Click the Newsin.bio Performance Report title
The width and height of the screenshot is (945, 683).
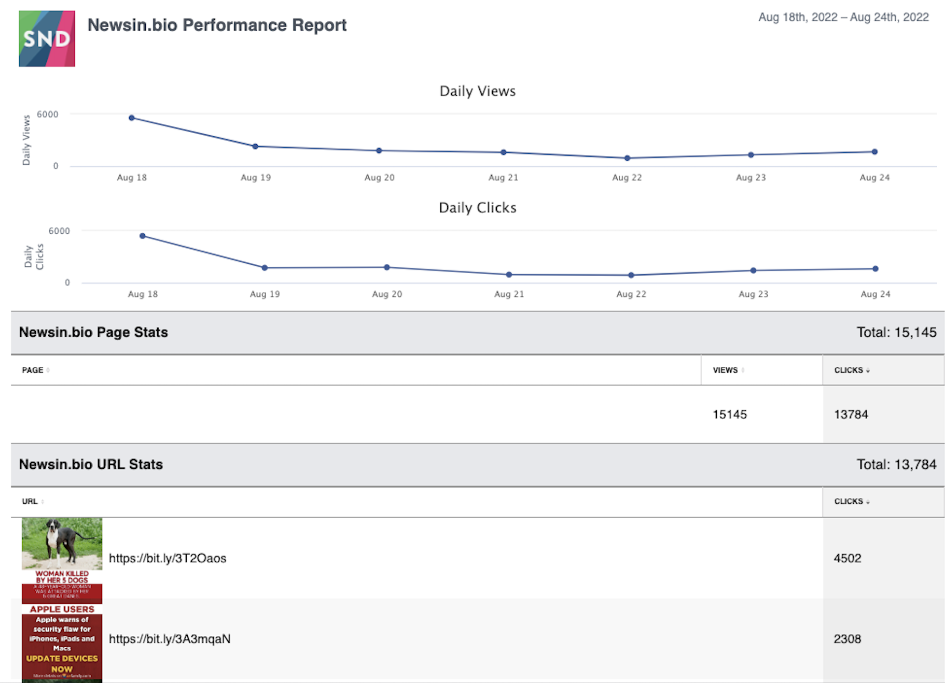[x=217, y=25]
